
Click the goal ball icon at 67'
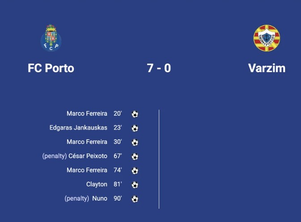coord(135,156)
